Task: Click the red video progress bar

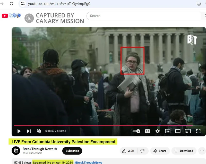Action: point(103,126)
